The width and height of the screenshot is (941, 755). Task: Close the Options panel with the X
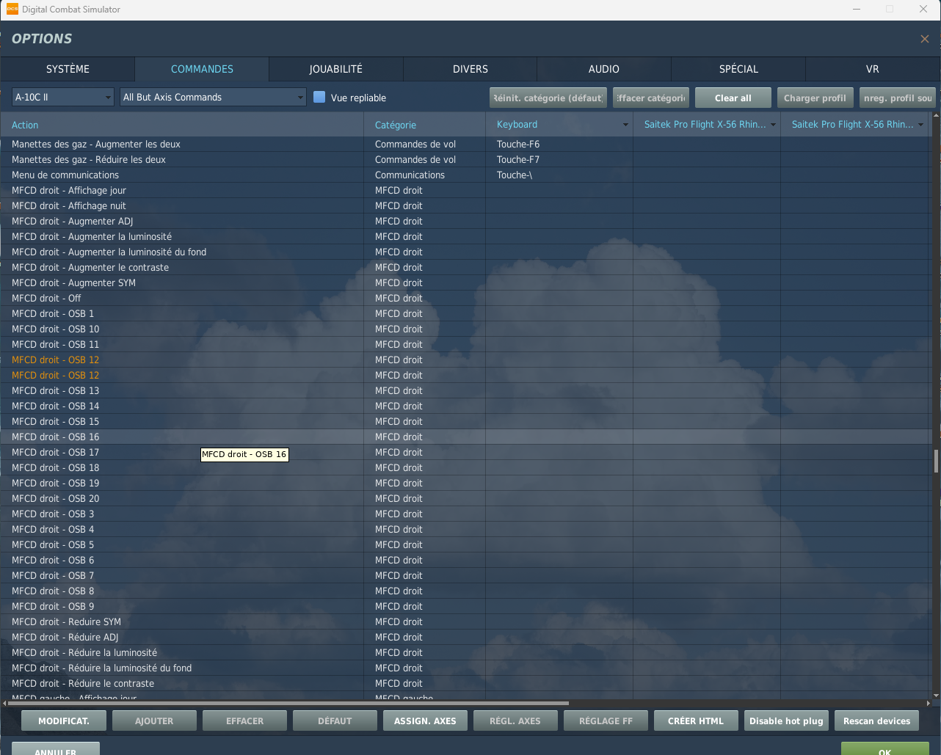925,39
